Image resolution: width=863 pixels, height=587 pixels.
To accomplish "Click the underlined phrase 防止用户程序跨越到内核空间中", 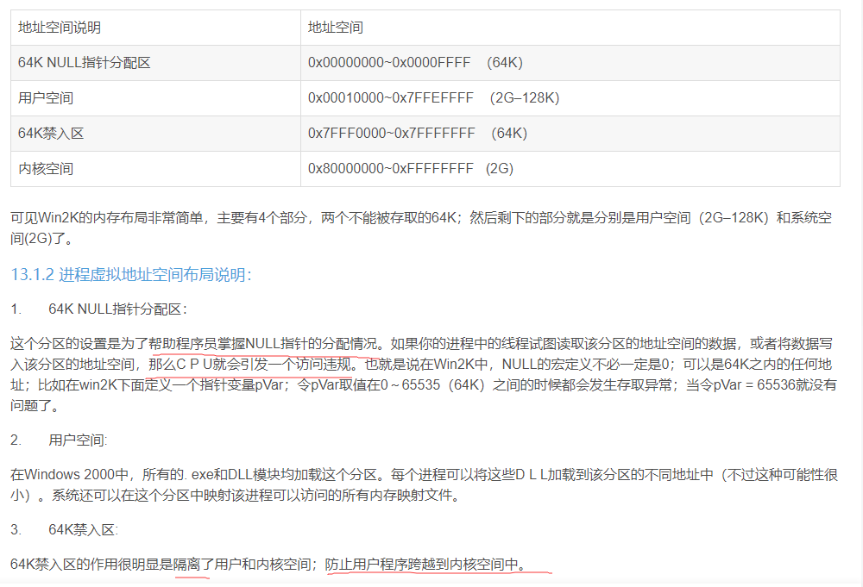I will [x=425, y=565].
